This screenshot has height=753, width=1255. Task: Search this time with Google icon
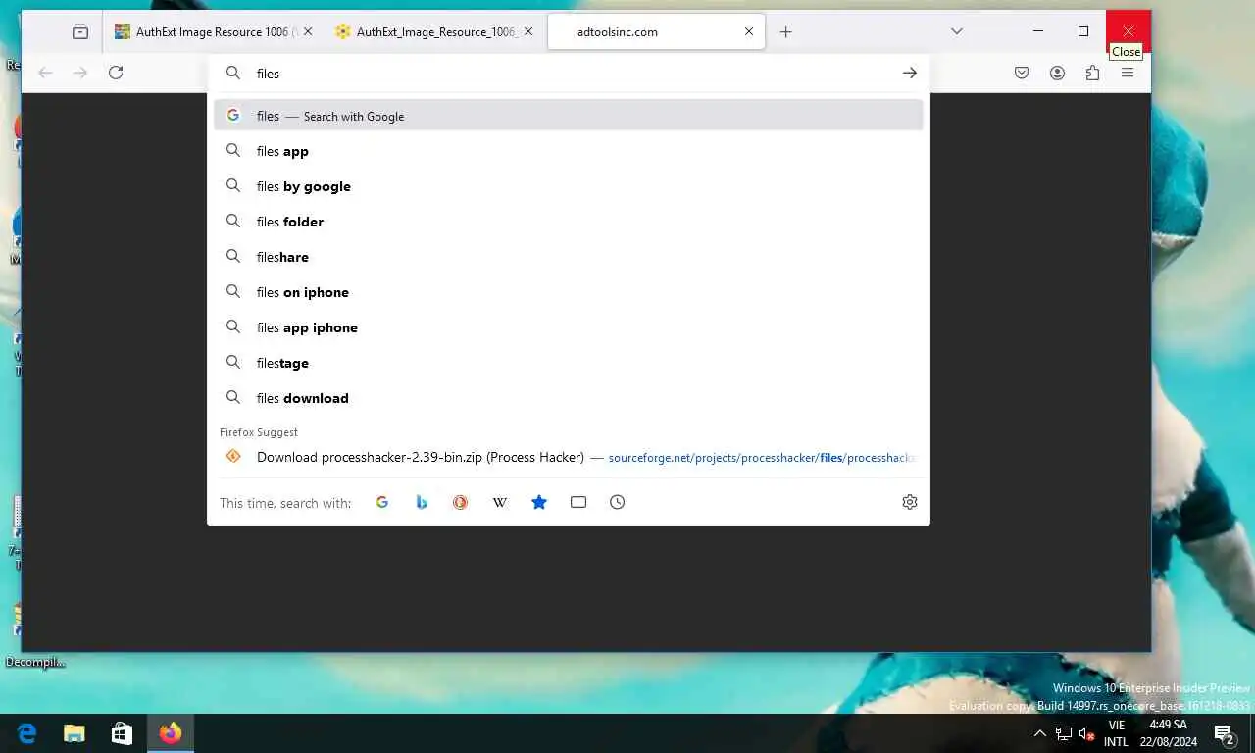pos(382,502)
